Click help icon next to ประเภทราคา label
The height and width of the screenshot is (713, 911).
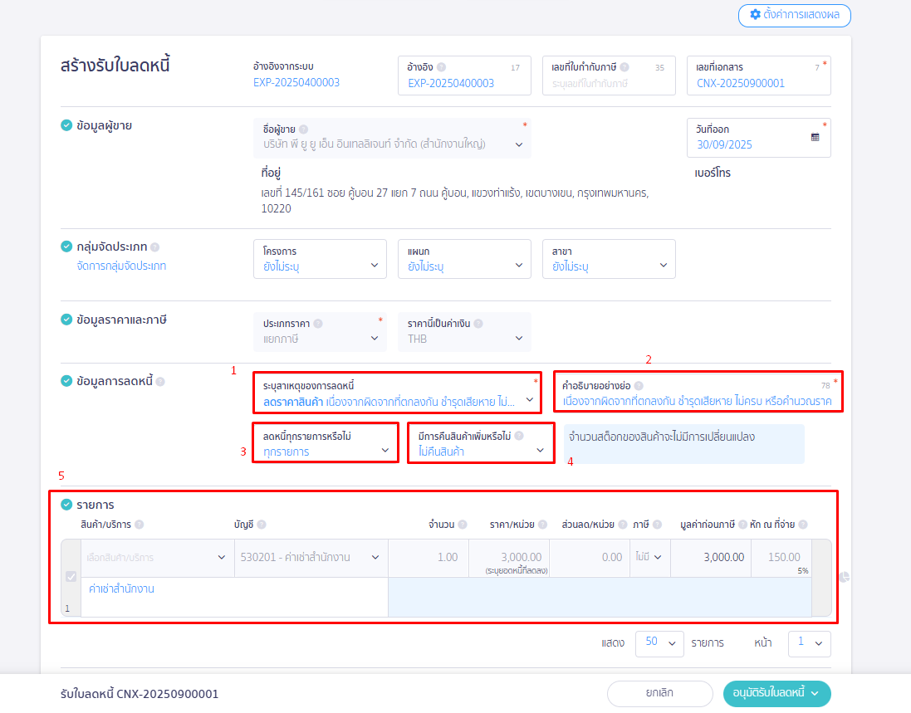pos(318,325)
